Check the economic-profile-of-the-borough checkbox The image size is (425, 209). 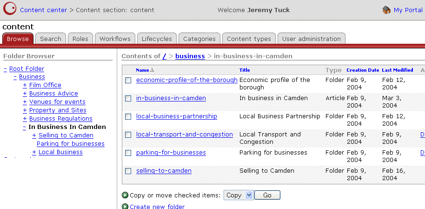tap(128, 81)
